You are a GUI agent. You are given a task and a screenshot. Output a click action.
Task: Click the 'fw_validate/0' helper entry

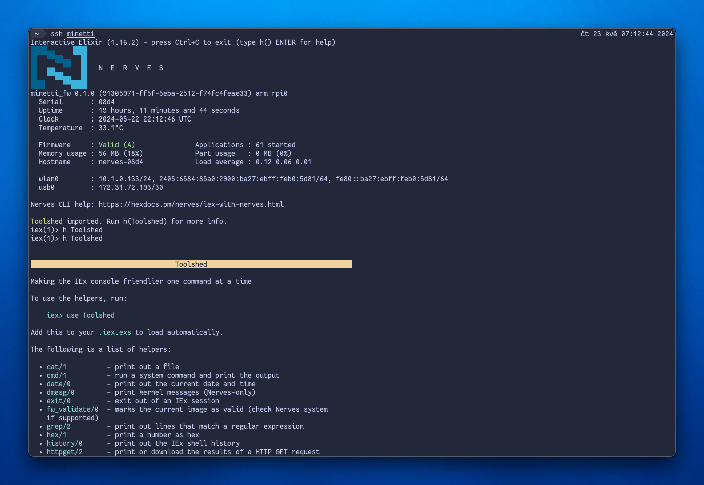tap(73, 409)
